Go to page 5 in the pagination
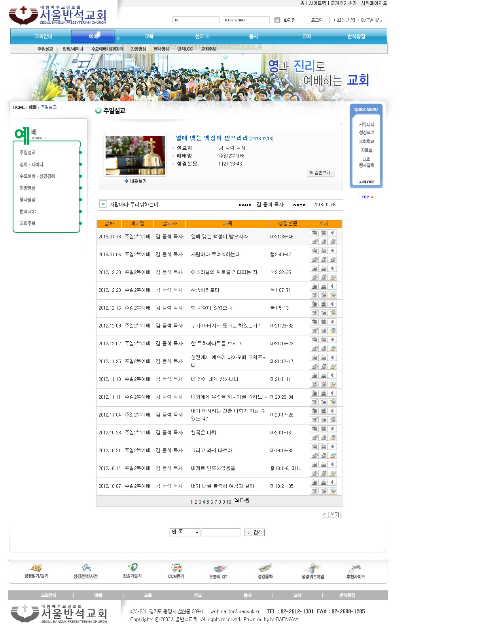 click(208, 502)
